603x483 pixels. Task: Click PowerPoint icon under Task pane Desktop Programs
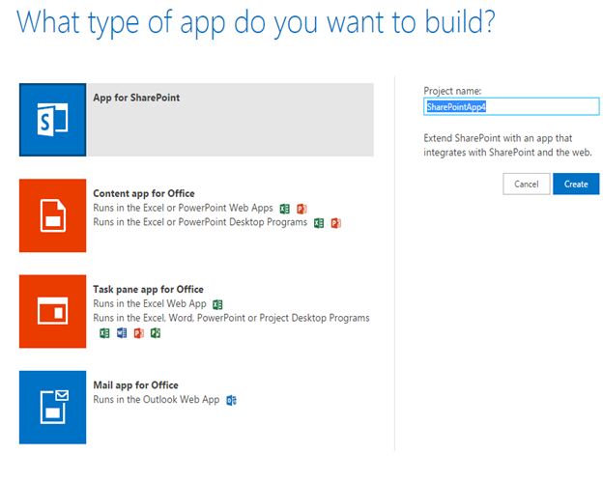point(138,332)
